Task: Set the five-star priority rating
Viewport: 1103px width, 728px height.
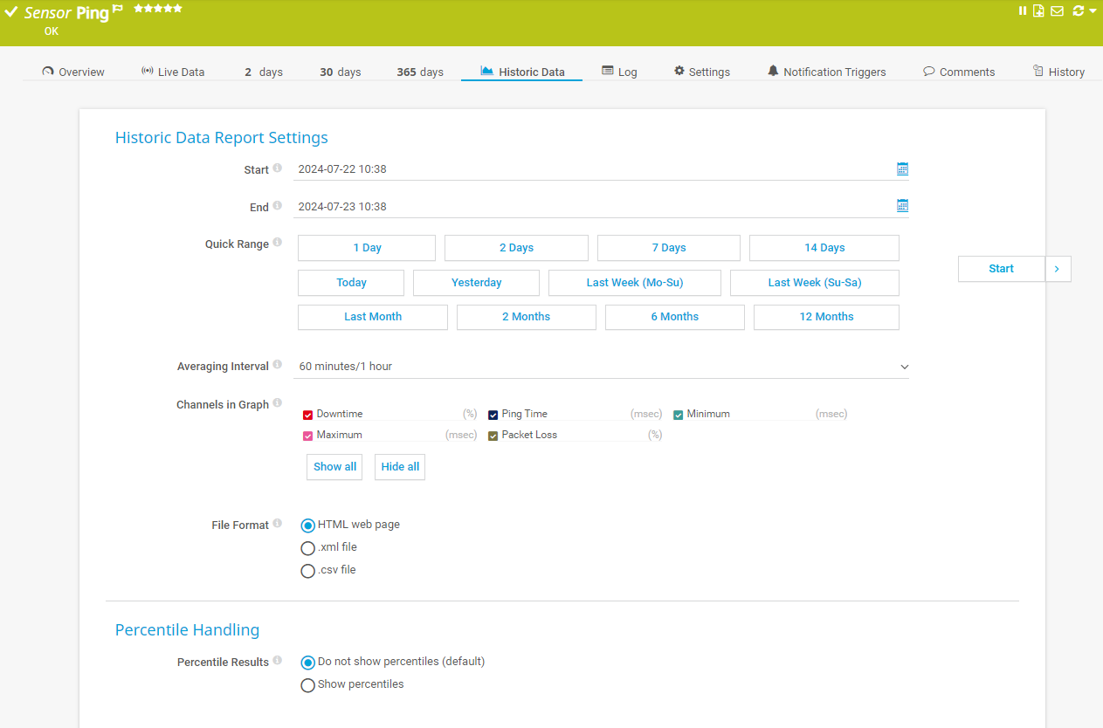Action: 177,8
